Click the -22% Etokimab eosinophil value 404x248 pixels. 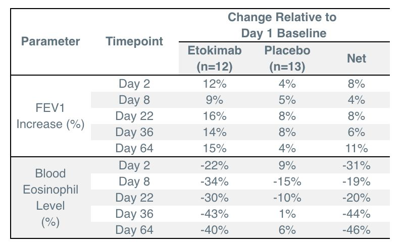215,165
